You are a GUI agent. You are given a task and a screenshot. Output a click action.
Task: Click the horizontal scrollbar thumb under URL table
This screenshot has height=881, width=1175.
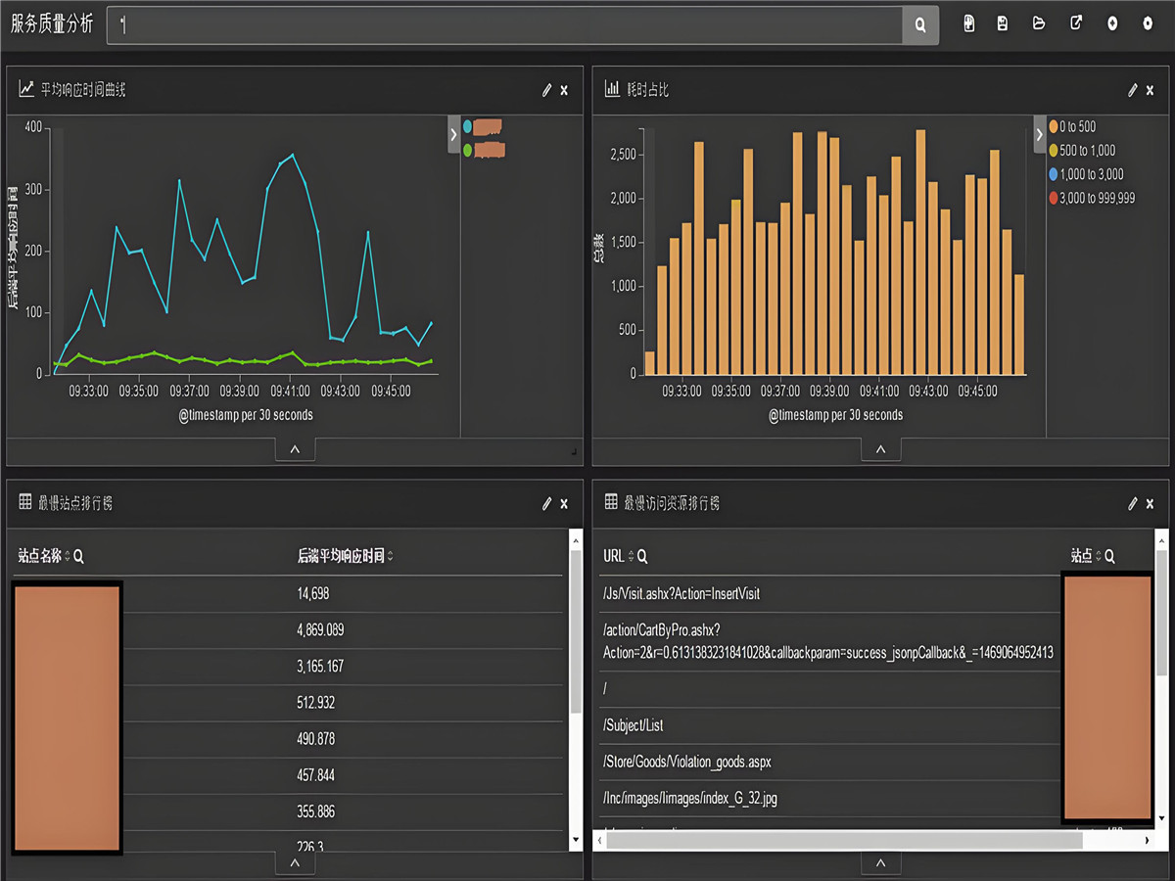[x=843, y=840]
